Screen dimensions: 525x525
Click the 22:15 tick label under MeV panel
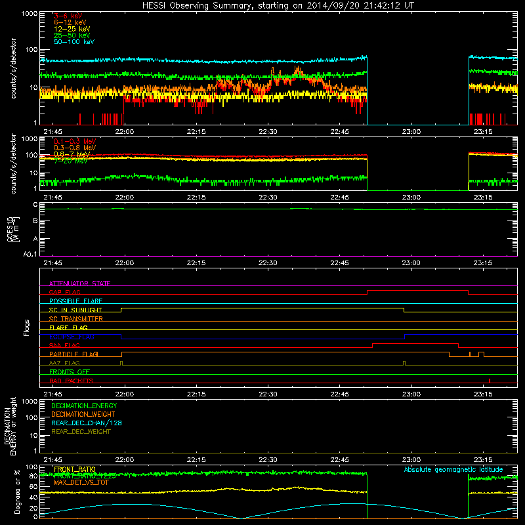(196, 198)
